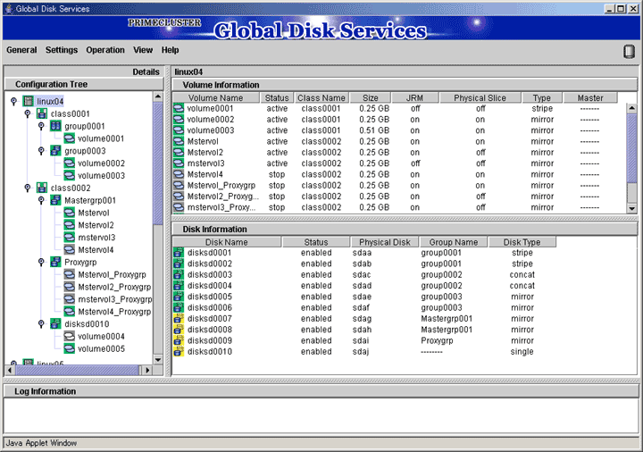Click volume0002 volume icon in tree
643x452 pixels.
[x=70, y=163]
